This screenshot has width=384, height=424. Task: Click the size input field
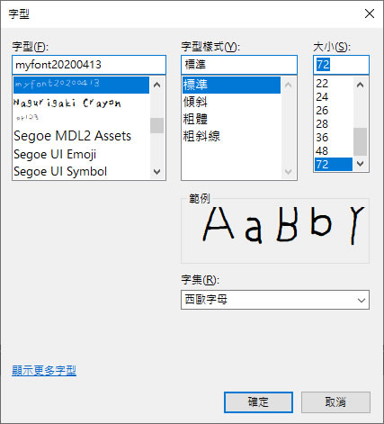(x=341, y=65)
